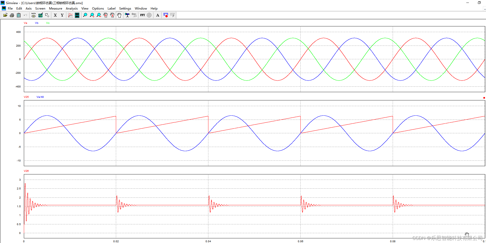486x243 pixels.
Task: Open the DATA disc icon
Action: [x=34, y=15]
